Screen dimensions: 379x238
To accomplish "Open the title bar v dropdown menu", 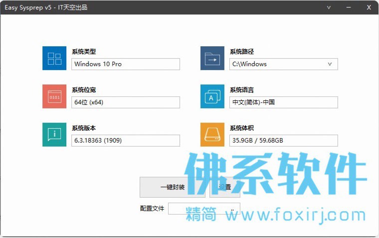I will (x=329, y=7).
